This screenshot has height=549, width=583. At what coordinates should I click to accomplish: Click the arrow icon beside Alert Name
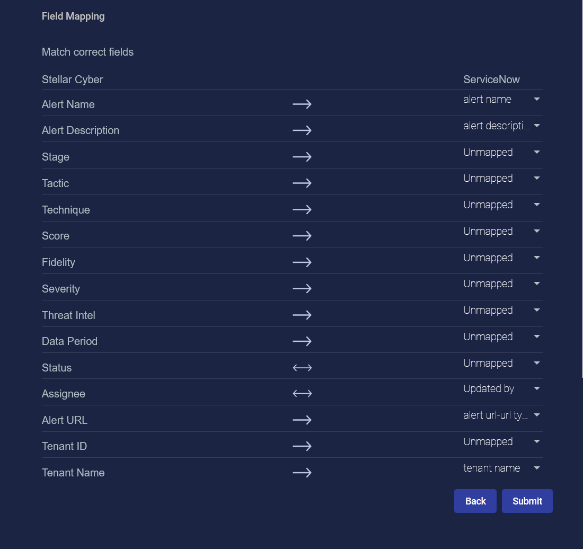click(302, 104)
